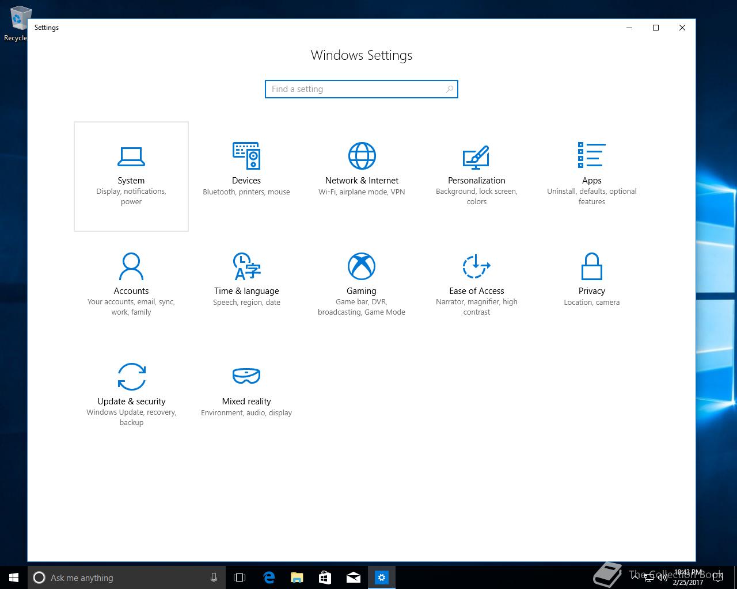Open the Store from the taskbar

point(325,577)
